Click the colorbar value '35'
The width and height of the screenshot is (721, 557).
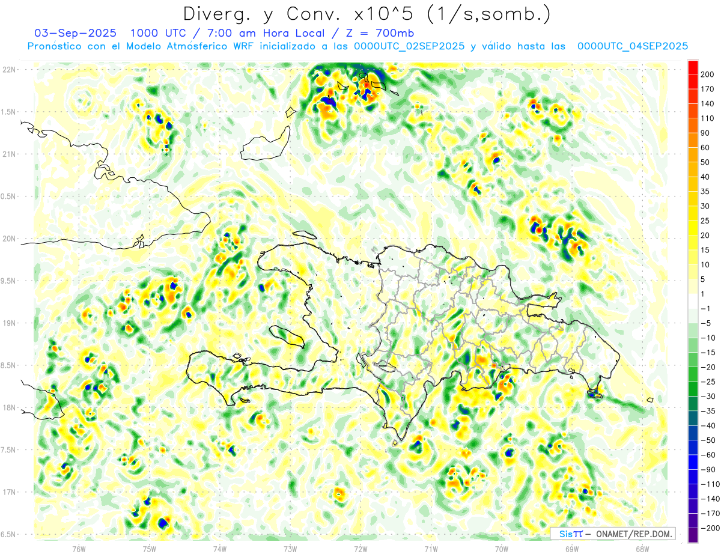705,192
